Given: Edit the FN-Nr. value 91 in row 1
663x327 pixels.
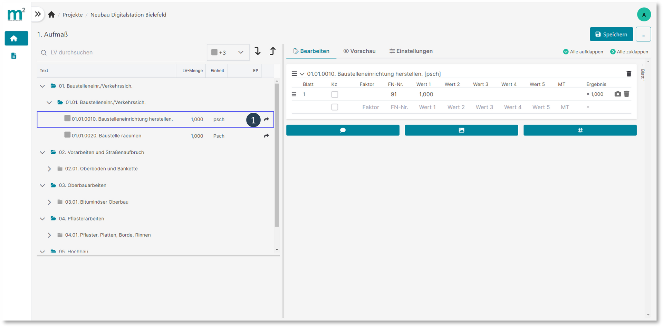Looking at the screenshot, I should point(394,94).
